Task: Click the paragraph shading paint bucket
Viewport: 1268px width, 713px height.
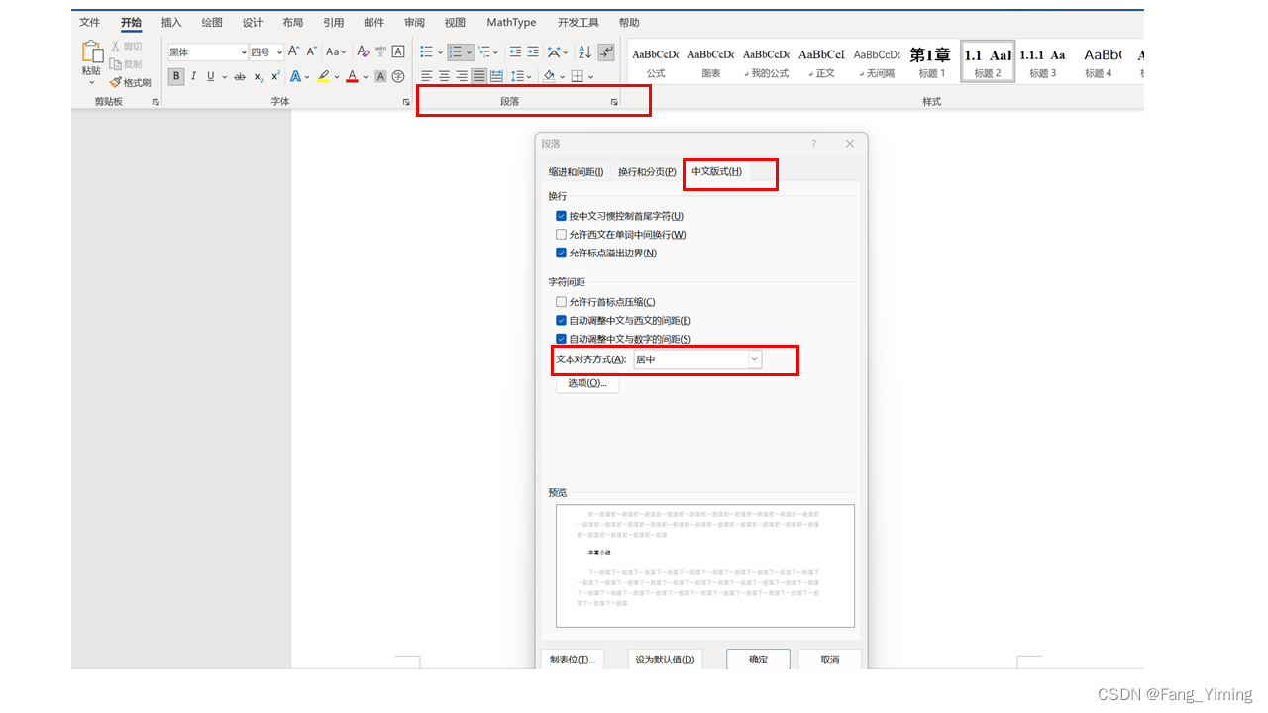Action: point(549,76)
